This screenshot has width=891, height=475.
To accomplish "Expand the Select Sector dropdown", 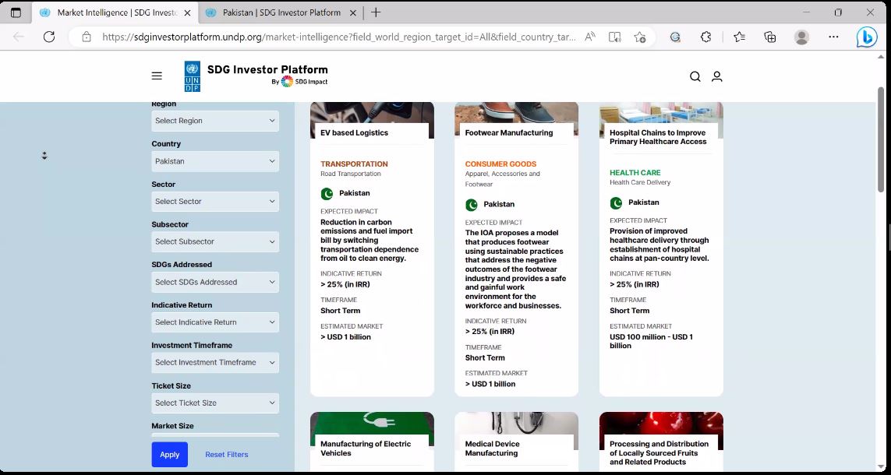I will pyautogui.click(x=215, y=202).
